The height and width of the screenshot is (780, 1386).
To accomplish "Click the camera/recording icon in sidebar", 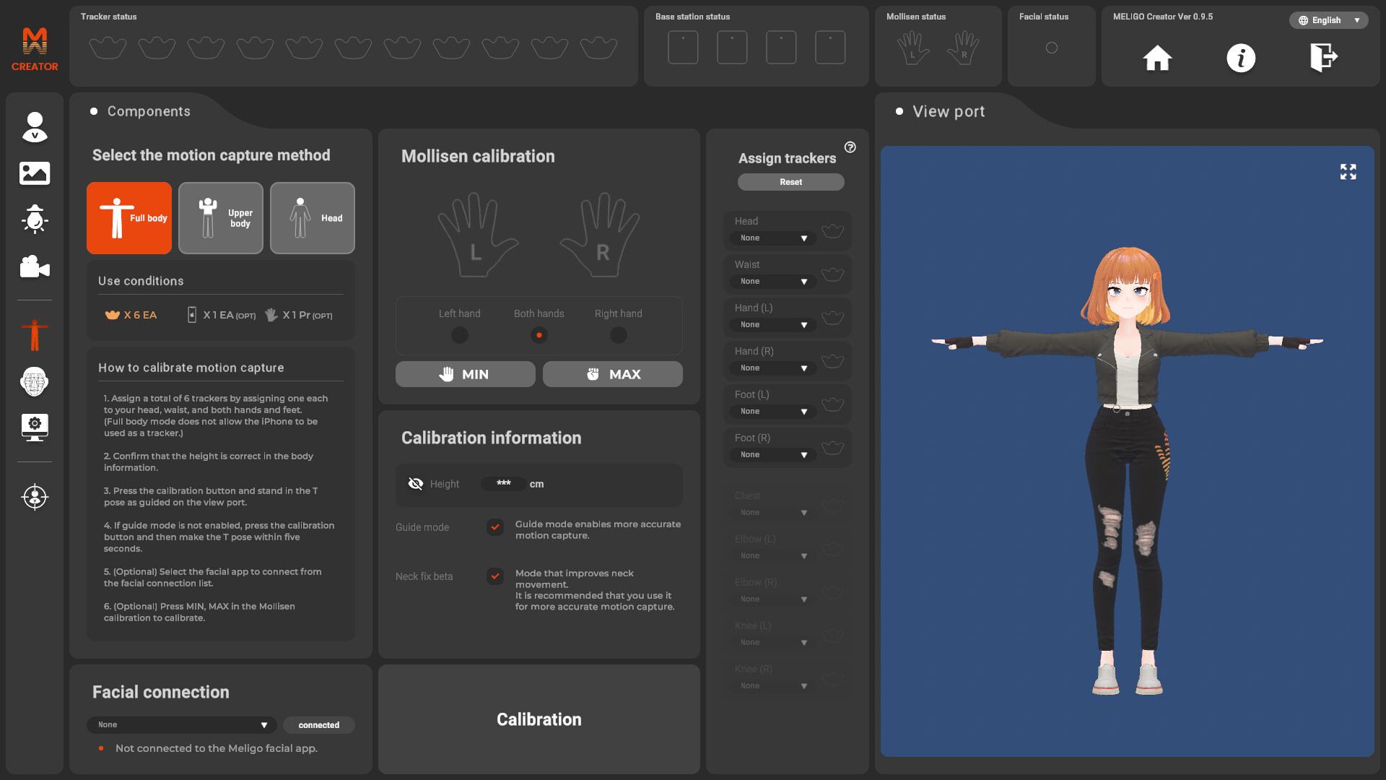I will [35, 266].
